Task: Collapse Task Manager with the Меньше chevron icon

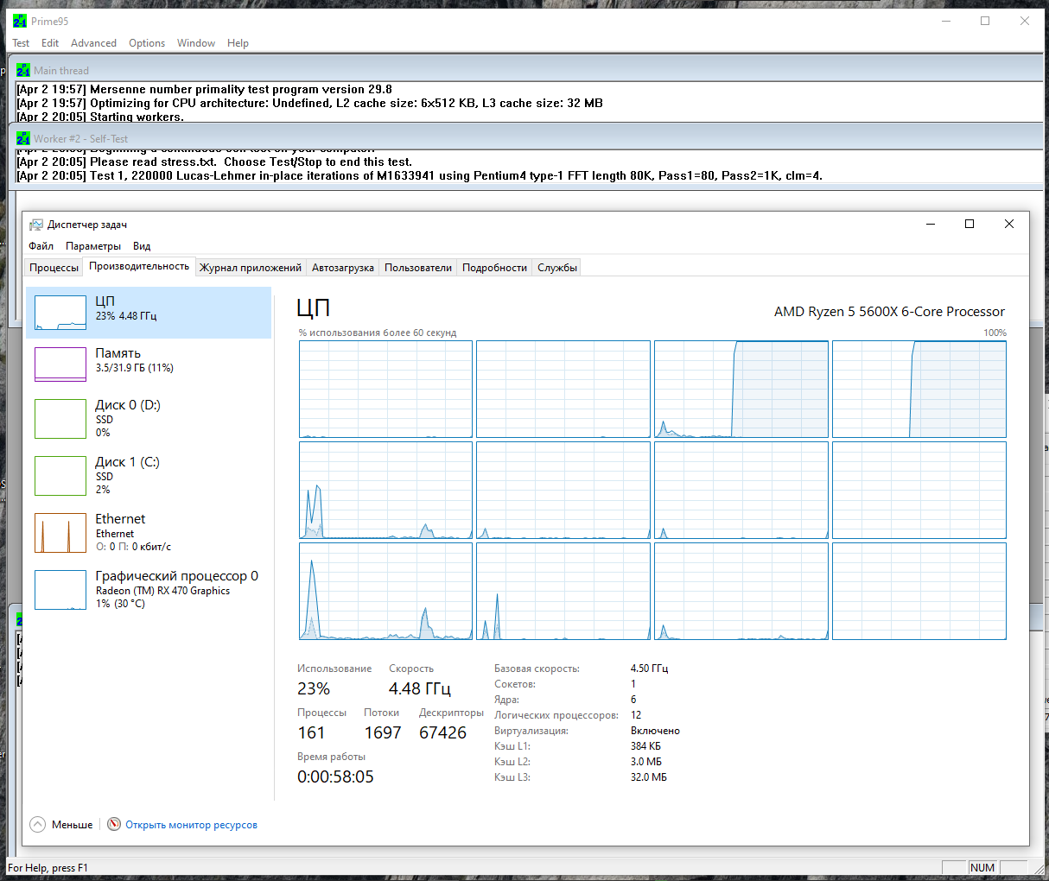Action: click(37, 824)
